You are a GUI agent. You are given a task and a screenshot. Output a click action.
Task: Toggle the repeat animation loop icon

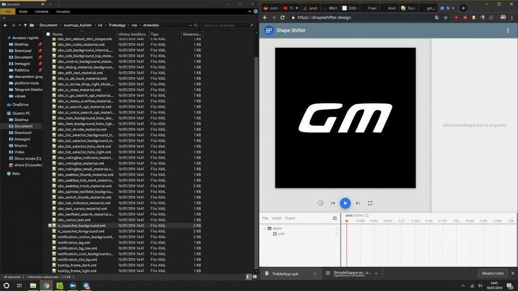coord(370,203)
